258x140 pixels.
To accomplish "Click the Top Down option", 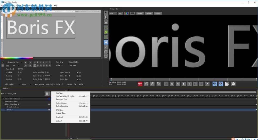I will click(72, 66).
